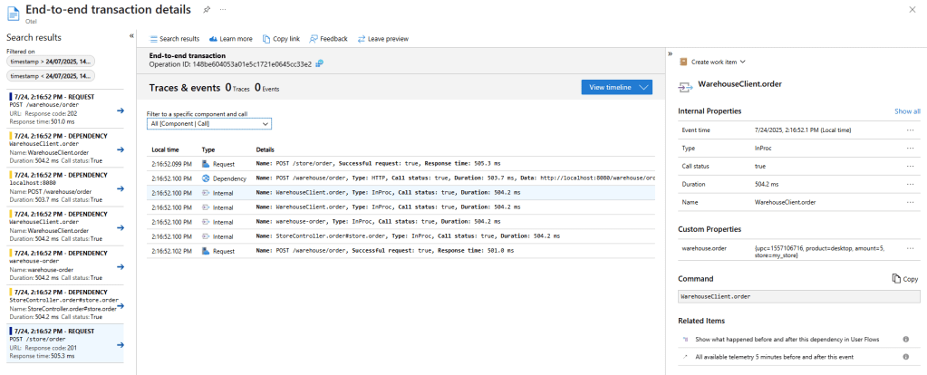This screenshot has width=927, height=375.
Task: Collapse the Search results panel
Action: click(x=131, y=36)
